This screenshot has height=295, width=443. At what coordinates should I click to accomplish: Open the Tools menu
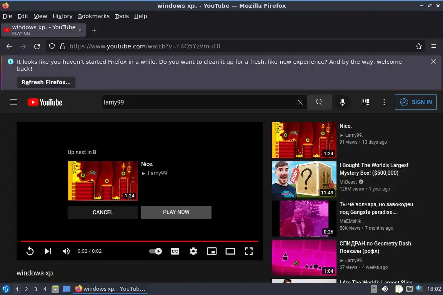click(x=122, y=16)
